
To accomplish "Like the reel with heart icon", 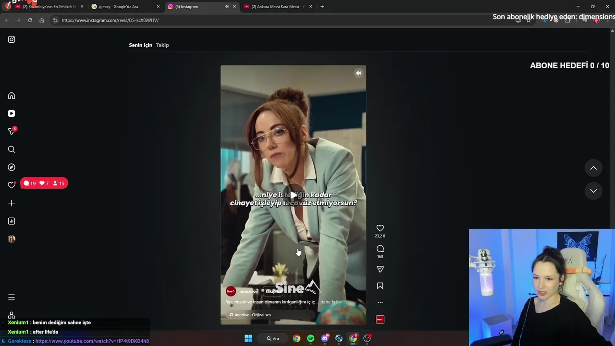I will (380, 228).
